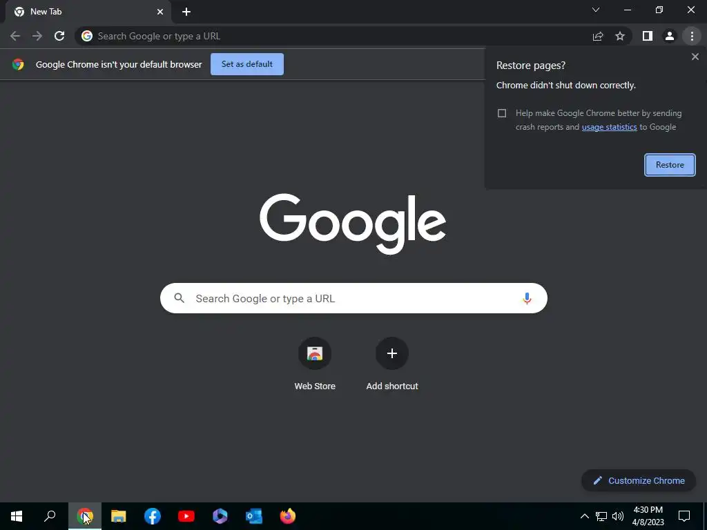Open YouTube from the taskbar
The width and height of the screenshot is (707, 530).
click(x=186, y=516)
